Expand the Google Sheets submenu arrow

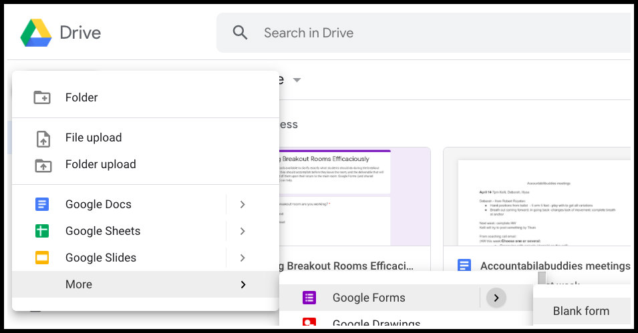click(x=243, y=232)
